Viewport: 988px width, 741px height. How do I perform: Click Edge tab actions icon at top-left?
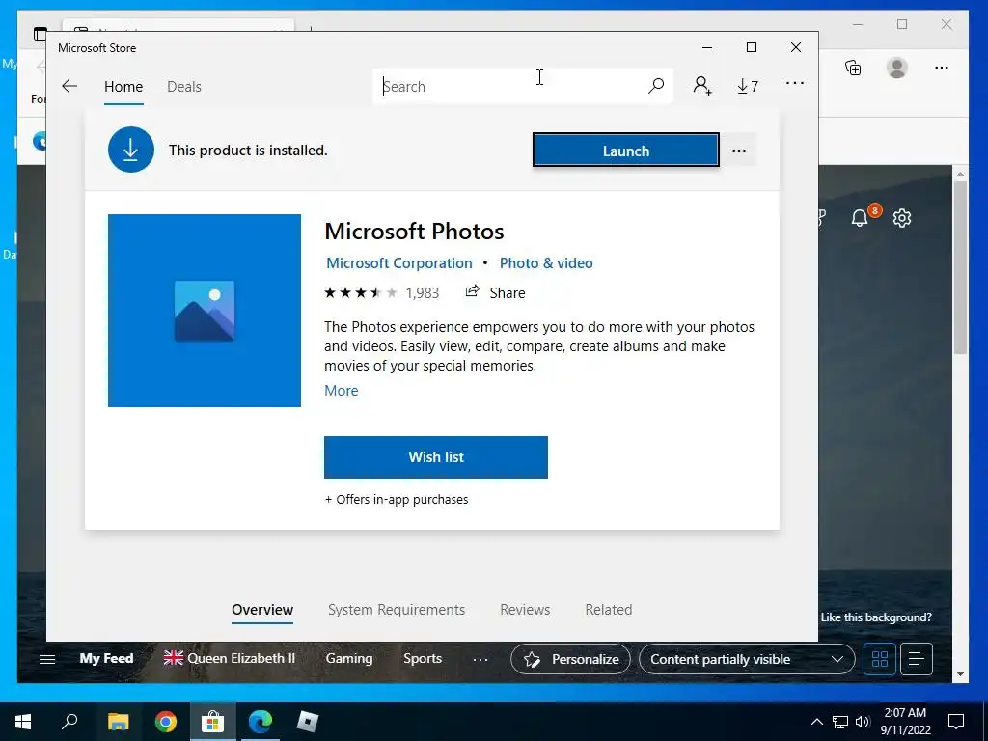click(x=40, y=33)
